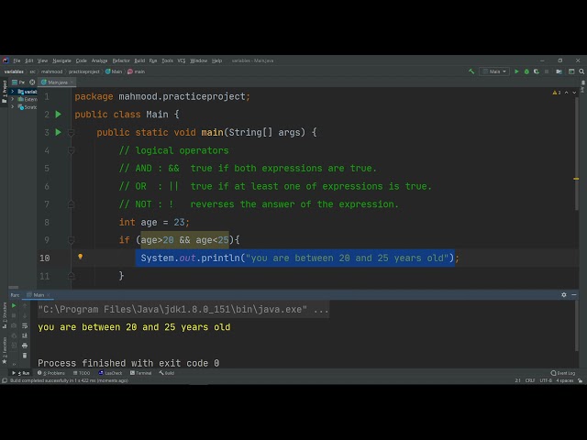587x440 pixels.
Task: Click UTF-8 encoding in status bar
Action: pyautogui.click(x=546, y=380)
